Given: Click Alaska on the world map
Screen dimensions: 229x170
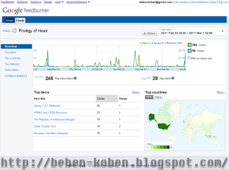Looking at the screenshot, I should coord(152,117).
